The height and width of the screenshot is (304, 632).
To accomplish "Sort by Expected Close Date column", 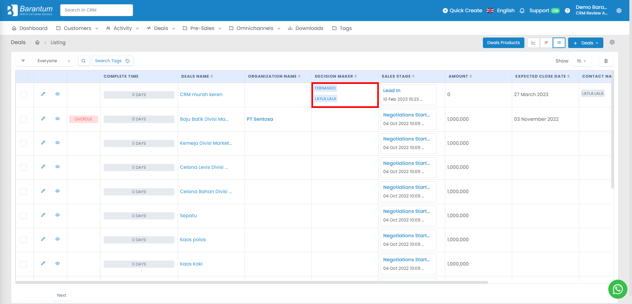I will click(x=542, y=76).
